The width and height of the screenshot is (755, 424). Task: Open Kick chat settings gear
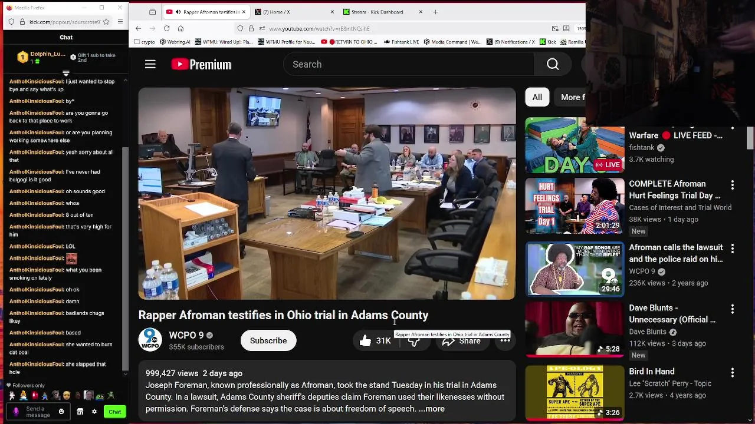pyautogui.click(x=94, y=412)
